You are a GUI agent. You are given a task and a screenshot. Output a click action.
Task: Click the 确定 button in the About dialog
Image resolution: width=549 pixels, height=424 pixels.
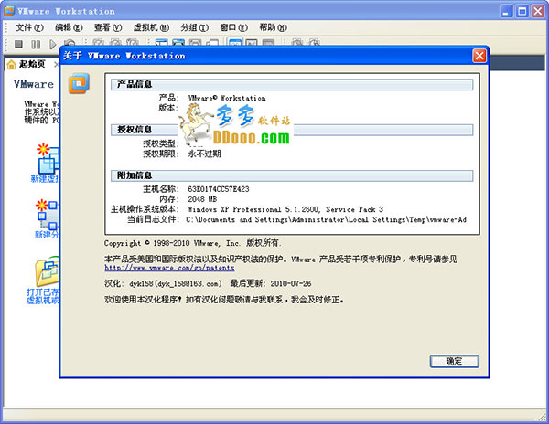point(454,361)
